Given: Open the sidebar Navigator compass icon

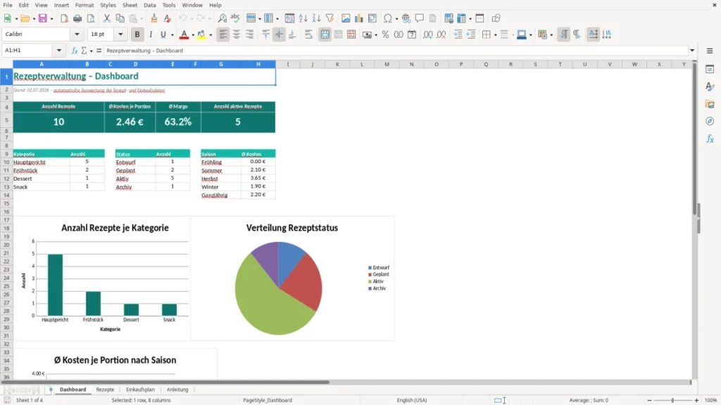Looking at the screenshot, I should [710, 121].
